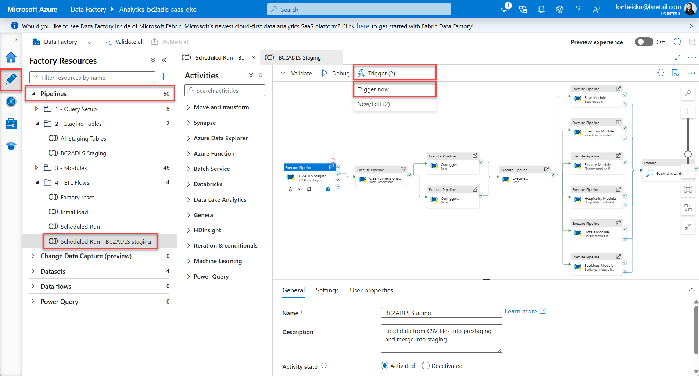
Task: Switch to the Settings tab
Action: point(327,290)
